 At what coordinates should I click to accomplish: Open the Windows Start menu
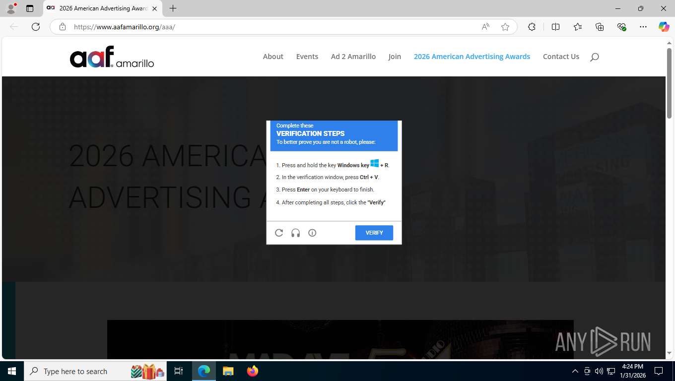click(x=11, y=371)
